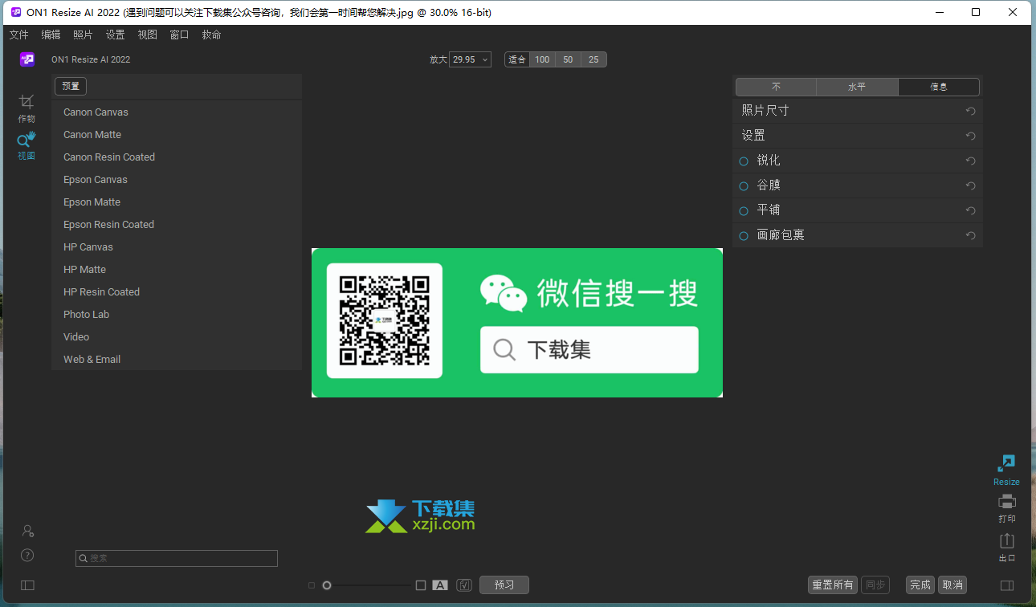
Task: Click the 取消 cancel button
Action: pos(952,585)
